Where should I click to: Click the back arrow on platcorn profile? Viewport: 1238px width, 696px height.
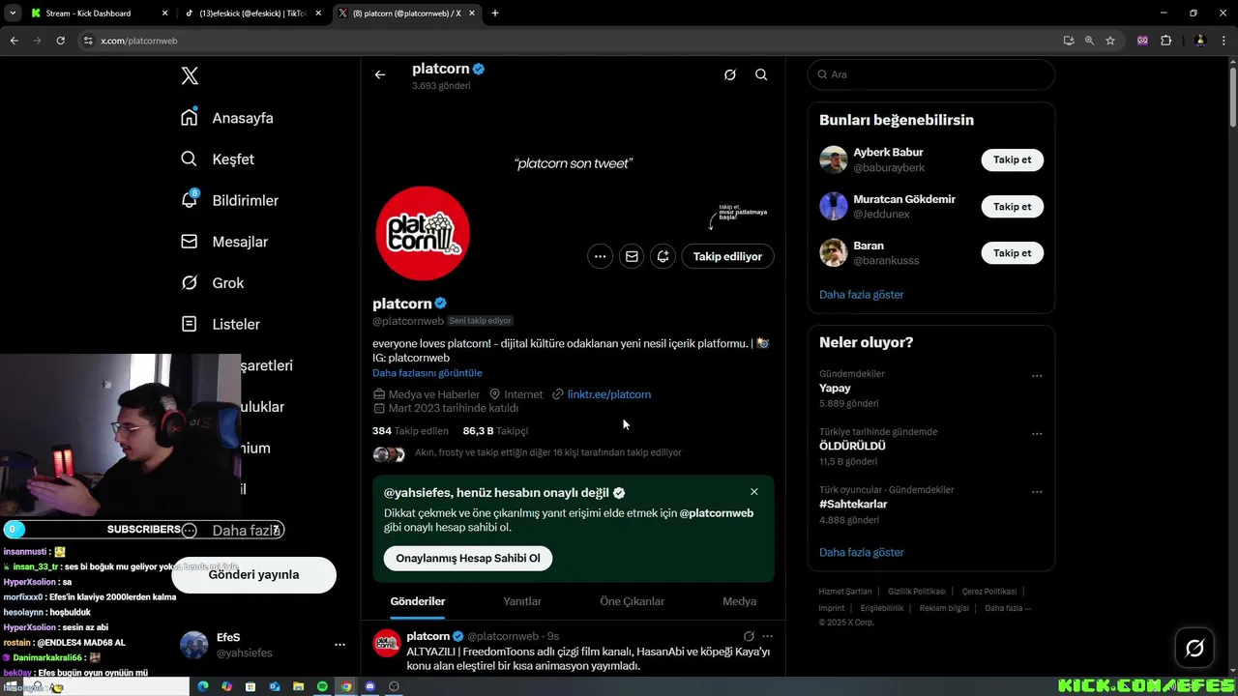[380, 74]
